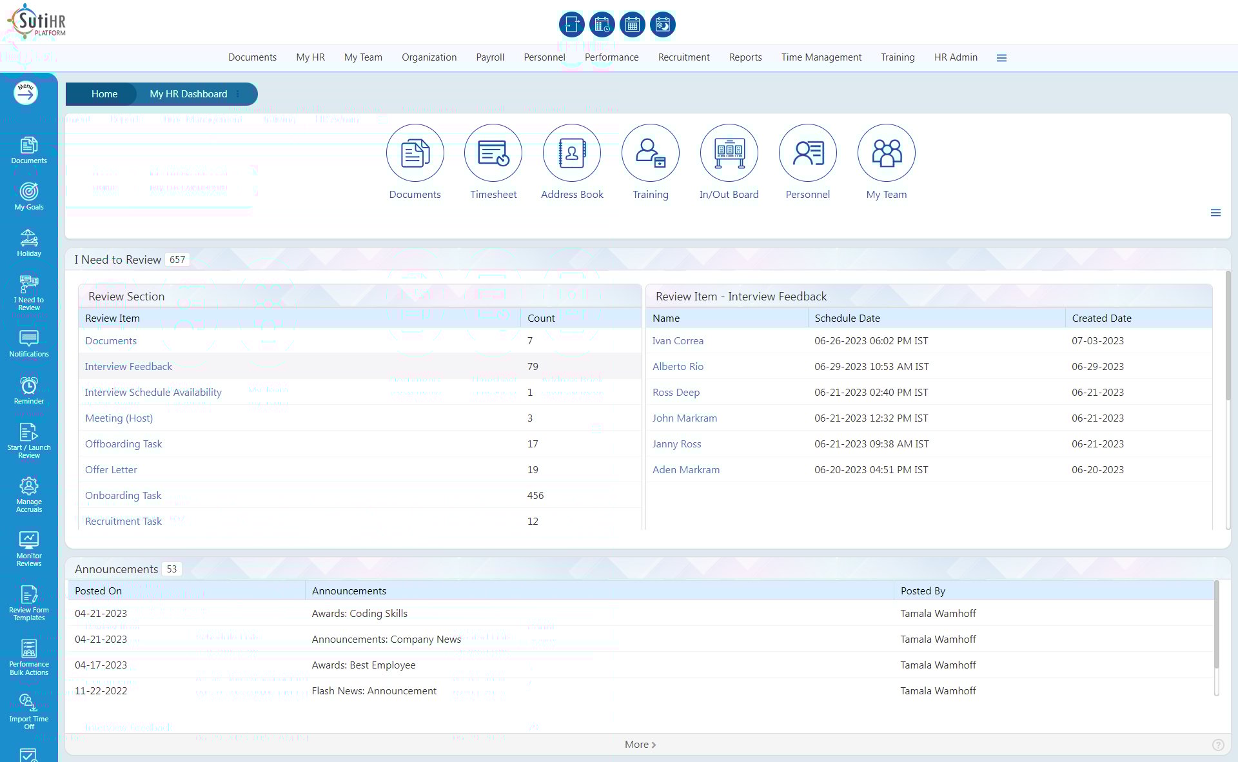Show more announcements via More button
This screenshot has width=1238, height=762.
tap(639, 745)
